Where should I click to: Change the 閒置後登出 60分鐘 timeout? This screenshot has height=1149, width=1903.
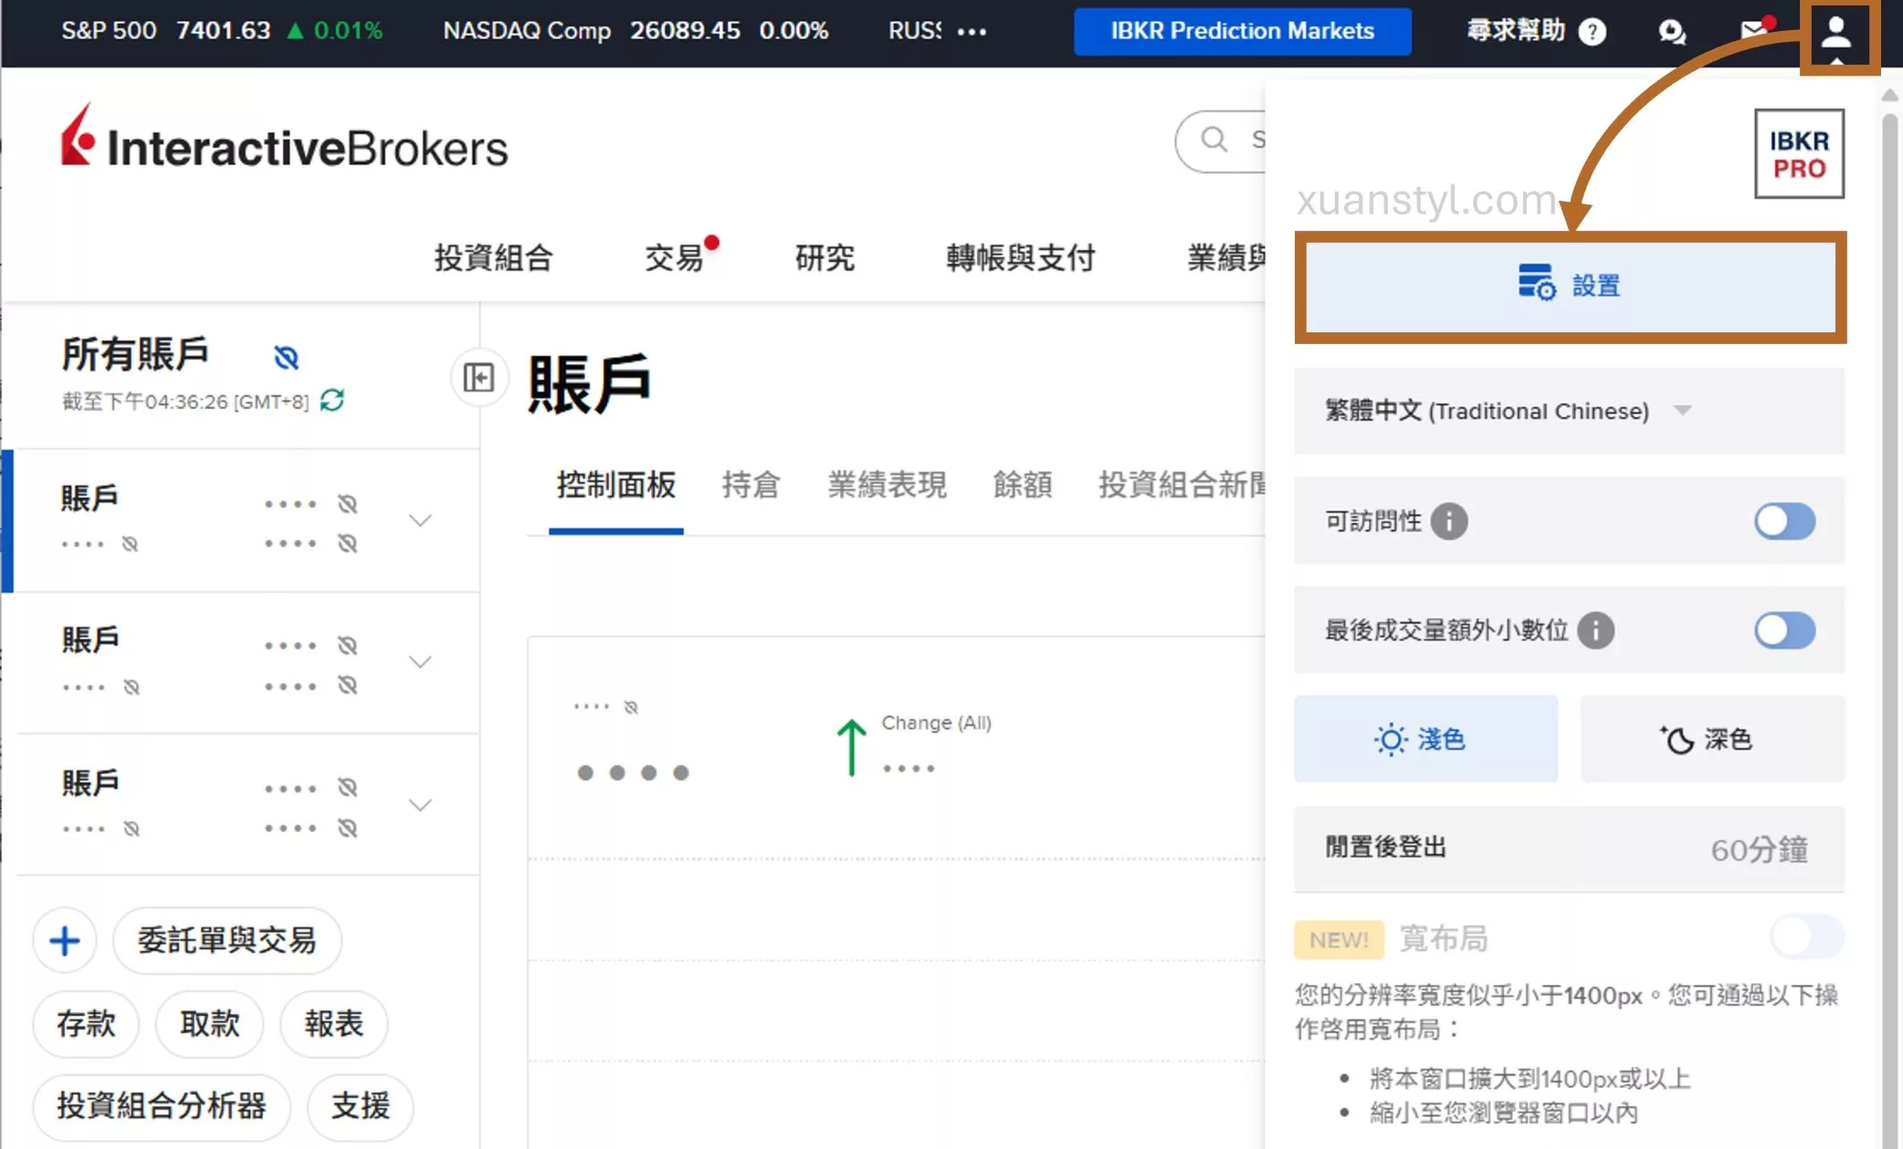pos(1569,849)
